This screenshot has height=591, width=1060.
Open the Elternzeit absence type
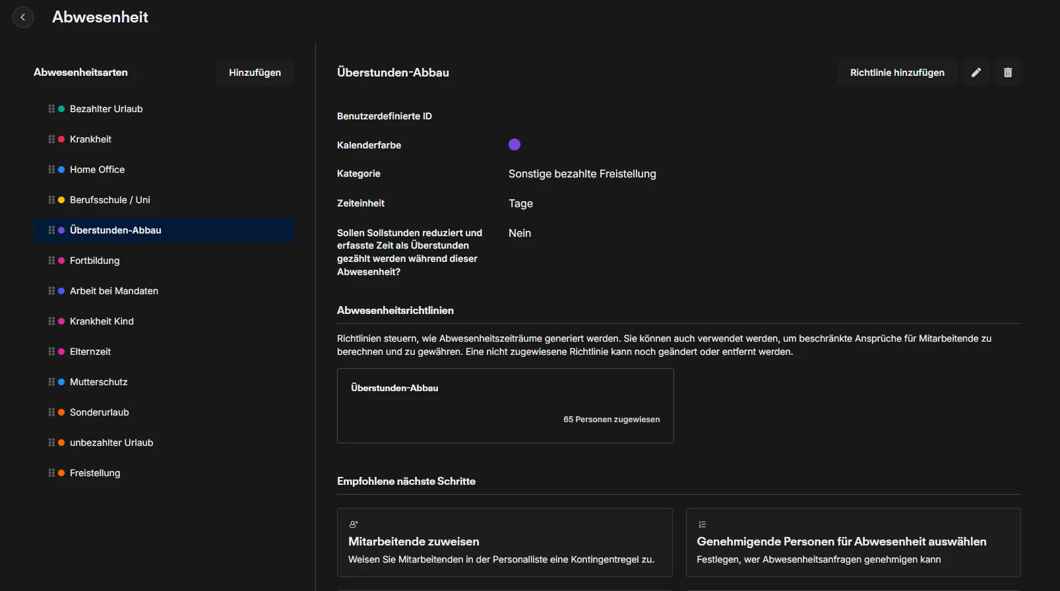coord(164,352)
